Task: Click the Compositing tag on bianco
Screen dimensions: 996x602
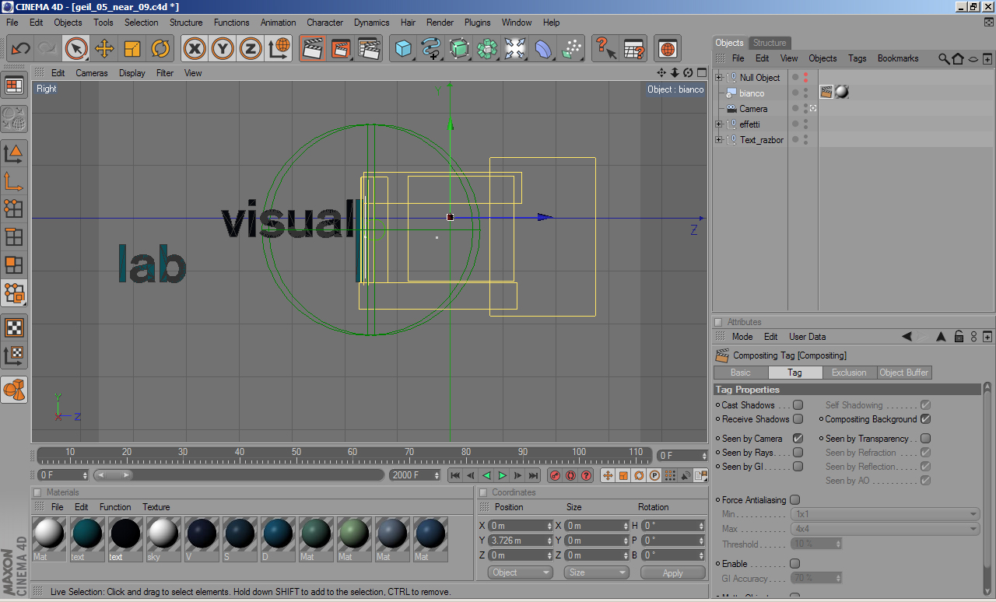Action: click(x=826, y=93)
